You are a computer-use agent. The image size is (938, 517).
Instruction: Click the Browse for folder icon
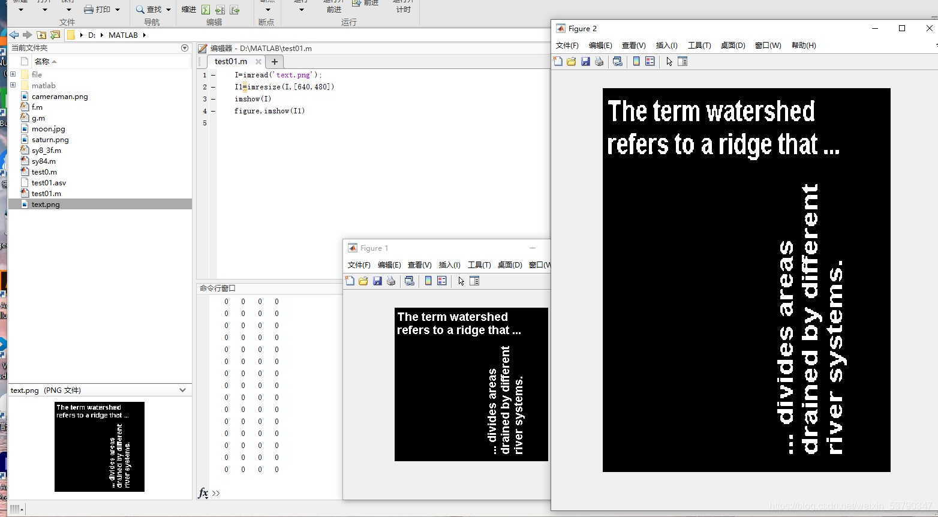tap(55, 35)
